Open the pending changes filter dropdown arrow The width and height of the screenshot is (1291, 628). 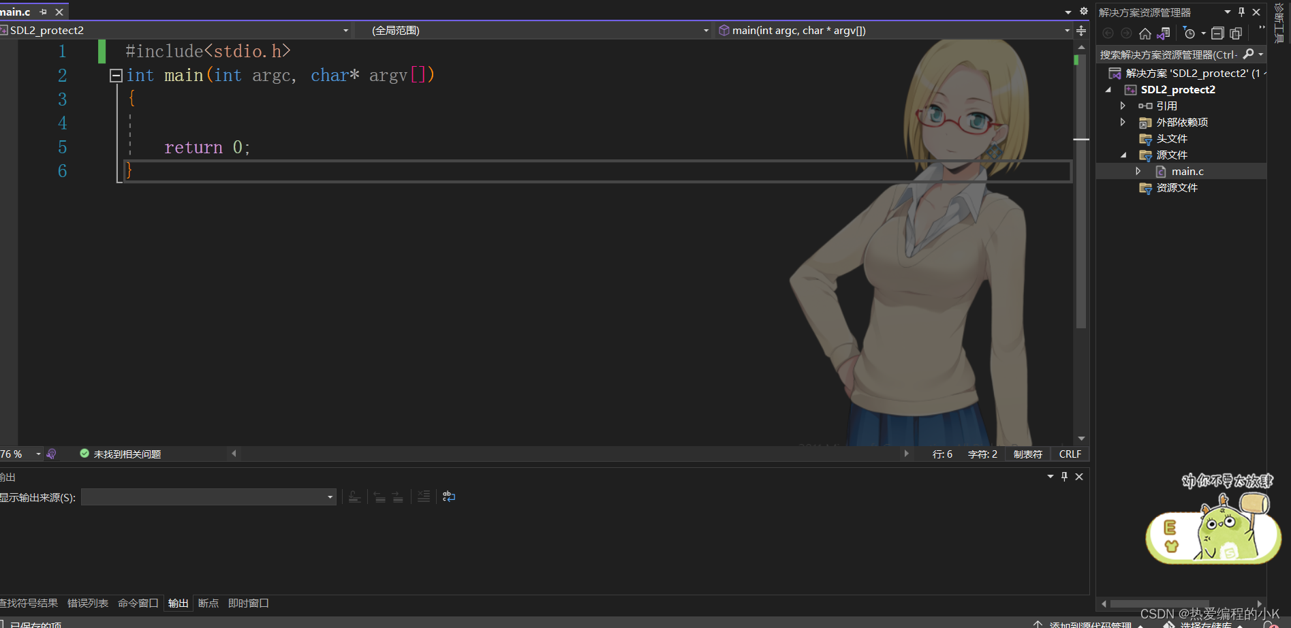pos(1203,33)
